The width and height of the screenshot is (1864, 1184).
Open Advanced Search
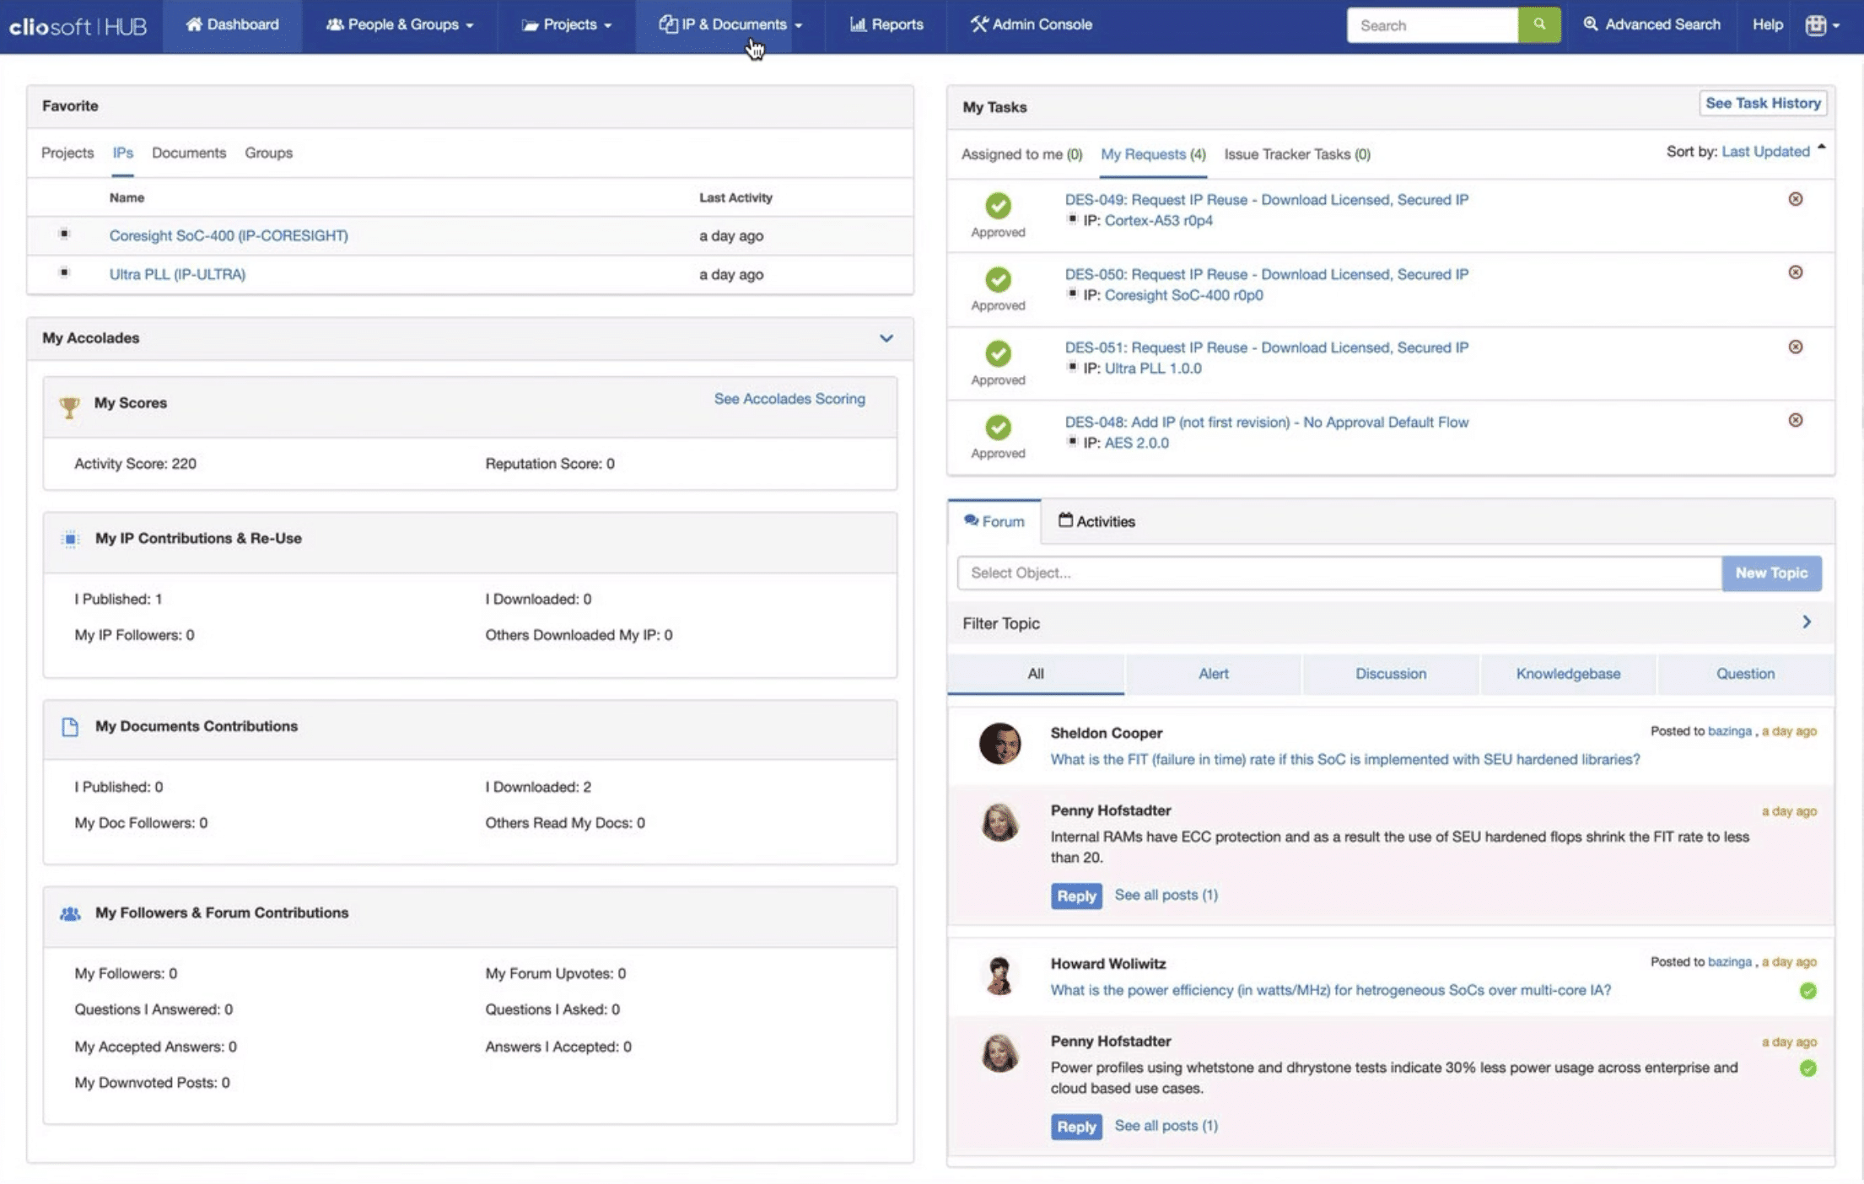tap(1651, 24)
